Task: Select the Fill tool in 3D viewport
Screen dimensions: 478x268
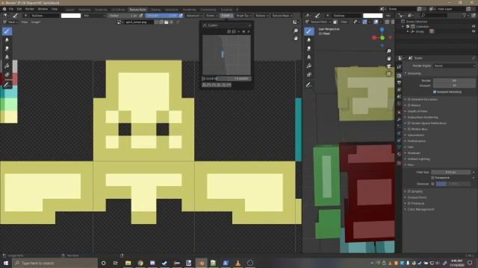Action: [308, 66]
